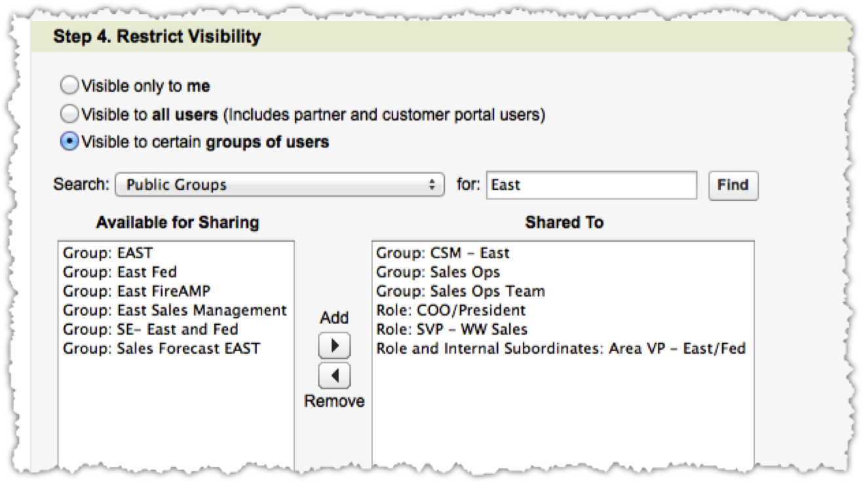The width and height of the screenshot is (863, 482).
Task: Select Visible only to me option
Action: coord(69,86)
